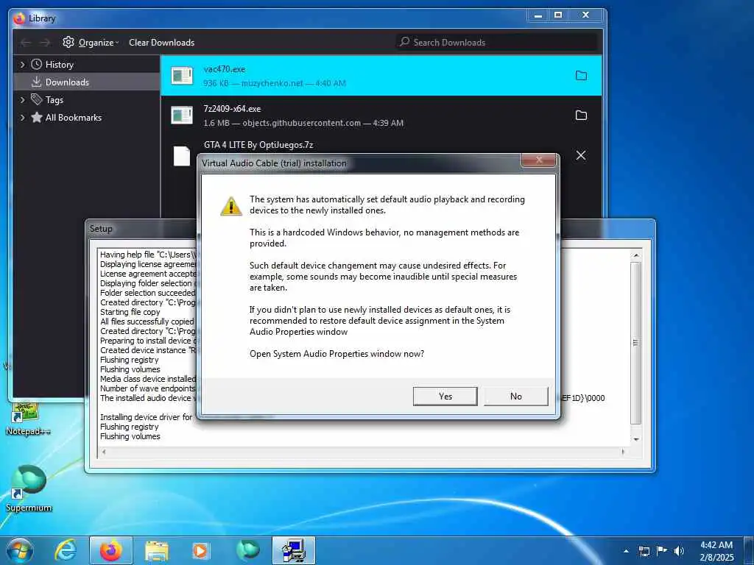
Task: Open the Windows Start menu
Action: (x=20, y=550)
